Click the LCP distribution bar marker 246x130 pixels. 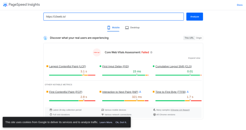pos(84,75)
